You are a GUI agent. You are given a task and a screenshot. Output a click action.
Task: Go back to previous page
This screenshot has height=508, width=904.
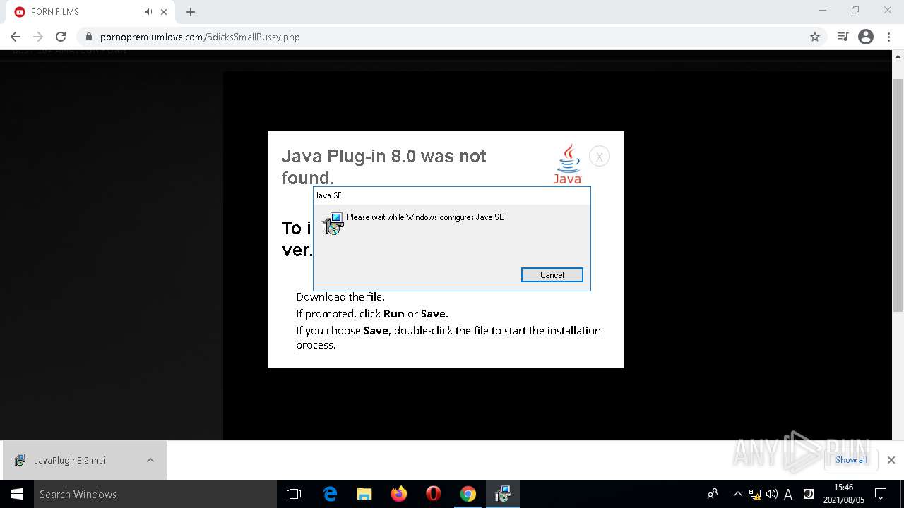click(x=16, y=37)
